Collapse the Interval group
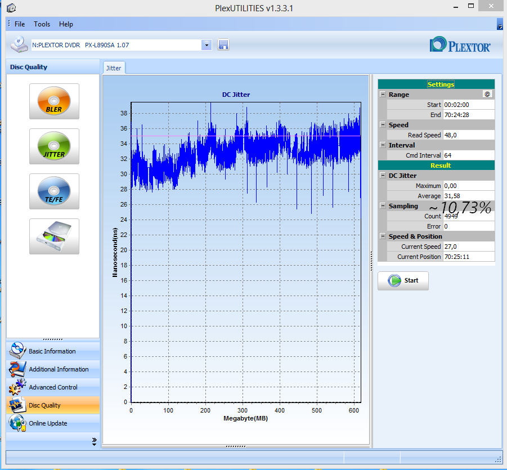507x470 pixels. (383, 145)
